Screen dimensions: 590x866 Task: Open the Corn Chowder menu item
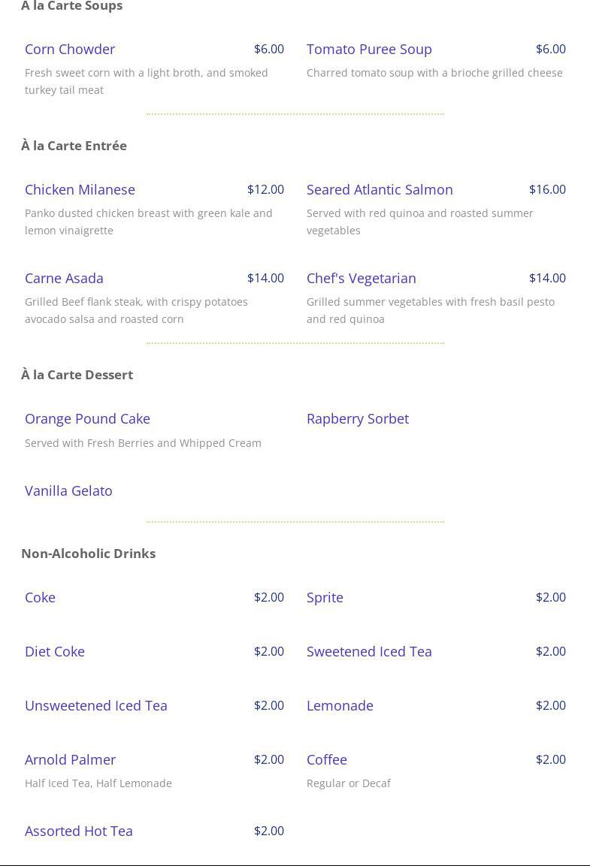(70, 50)
